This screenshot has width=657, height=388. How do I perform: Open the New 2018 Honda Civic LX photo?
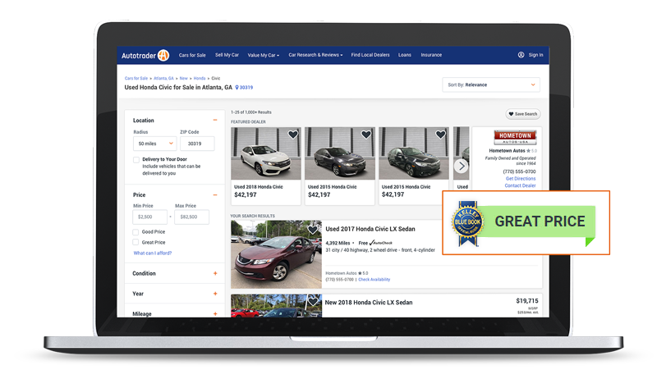[276, 305]
